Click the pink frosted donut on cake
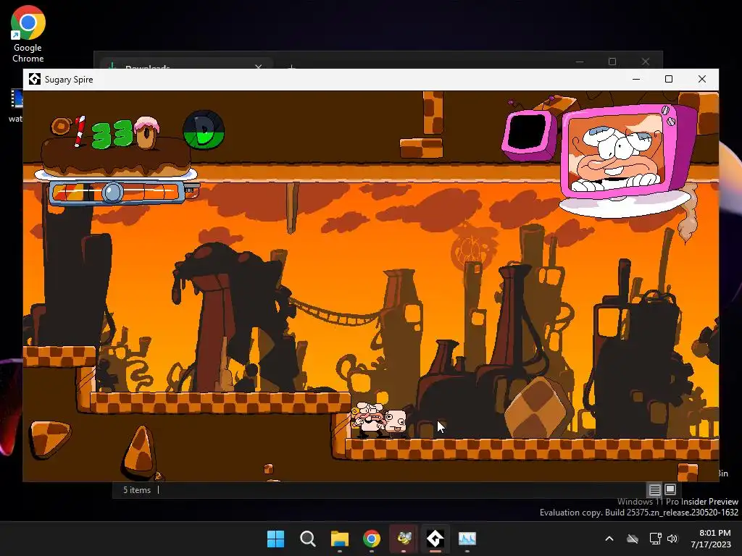 pos(146,132)
